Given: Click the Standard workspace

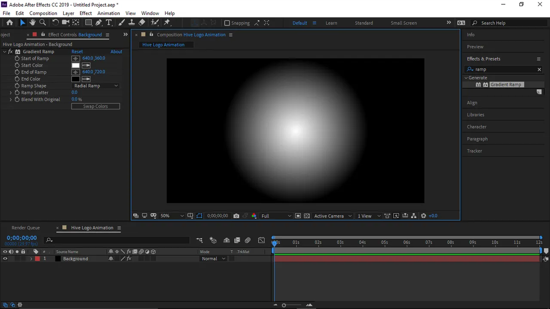Looking at the screenshot, I should click(x=364, y=23).
